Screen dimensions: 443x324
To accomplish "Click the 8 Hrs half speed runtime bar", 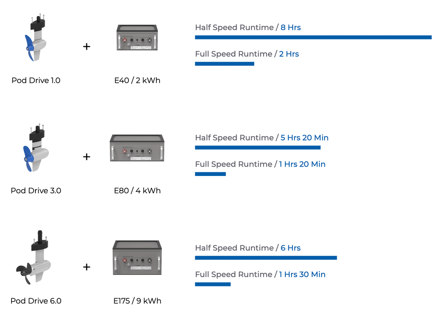I will [x=313, y=37].
